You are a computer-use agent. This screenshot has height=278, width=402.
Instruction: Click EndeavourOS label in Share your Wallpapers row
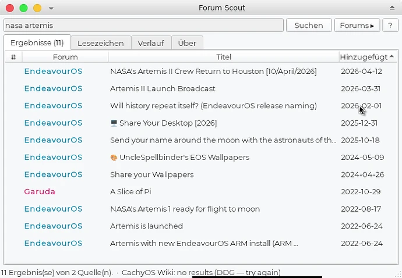tap(54, 174)
